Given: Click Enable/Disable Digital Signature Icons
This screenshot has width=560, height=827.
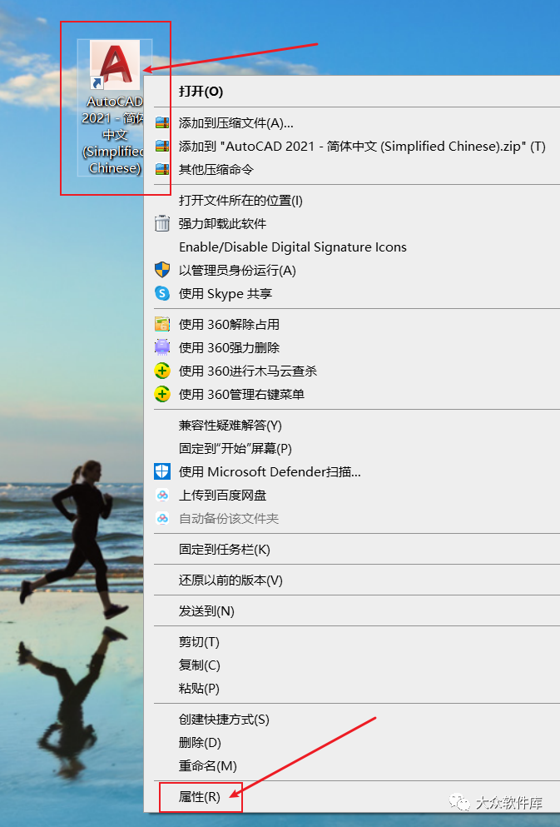Looking at the screenshot, I should pyautogui.click(x=293, y=247).
